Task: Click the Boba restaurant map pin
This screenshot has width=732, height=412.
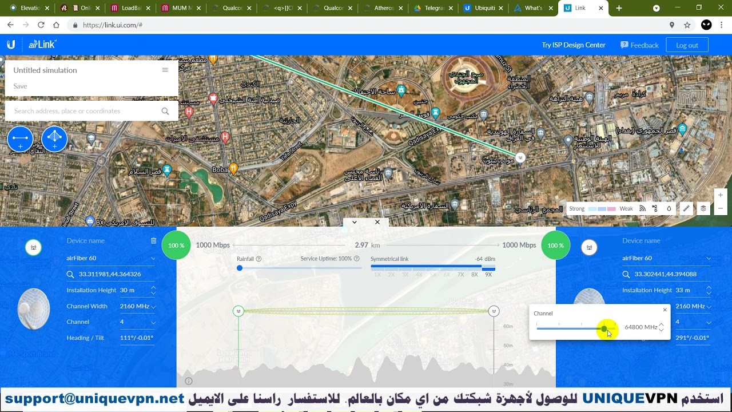Action: pyautogui.click(x=233, y=168)
